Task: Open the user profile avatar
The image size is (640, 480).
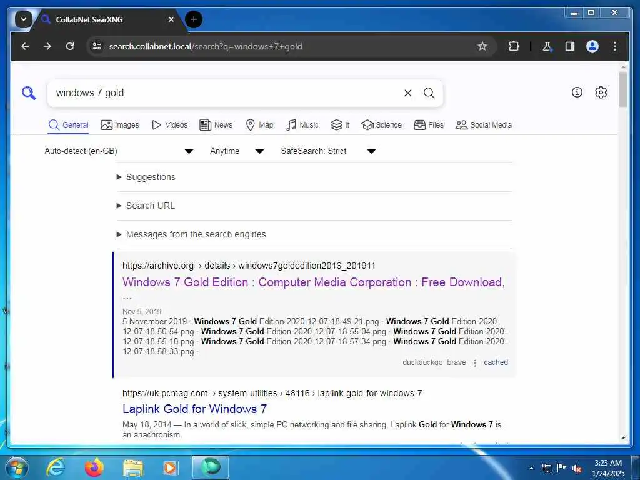Action: [592, 46]
